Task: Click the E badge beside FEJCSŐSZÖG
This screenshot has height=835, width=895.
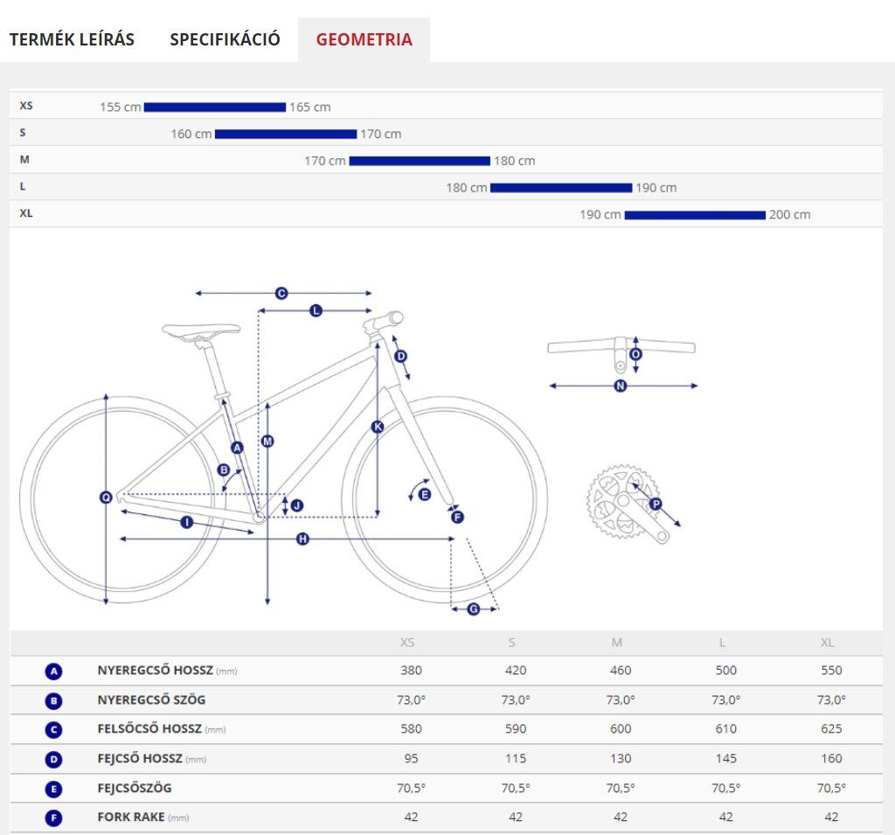Action: pos(54,789)
